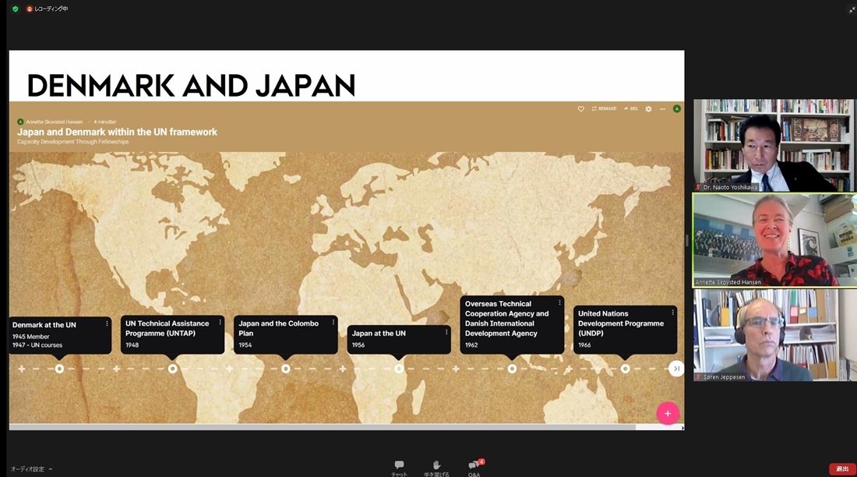Add a post between the 1956 and 1962 markers

(x=456, y=369)
